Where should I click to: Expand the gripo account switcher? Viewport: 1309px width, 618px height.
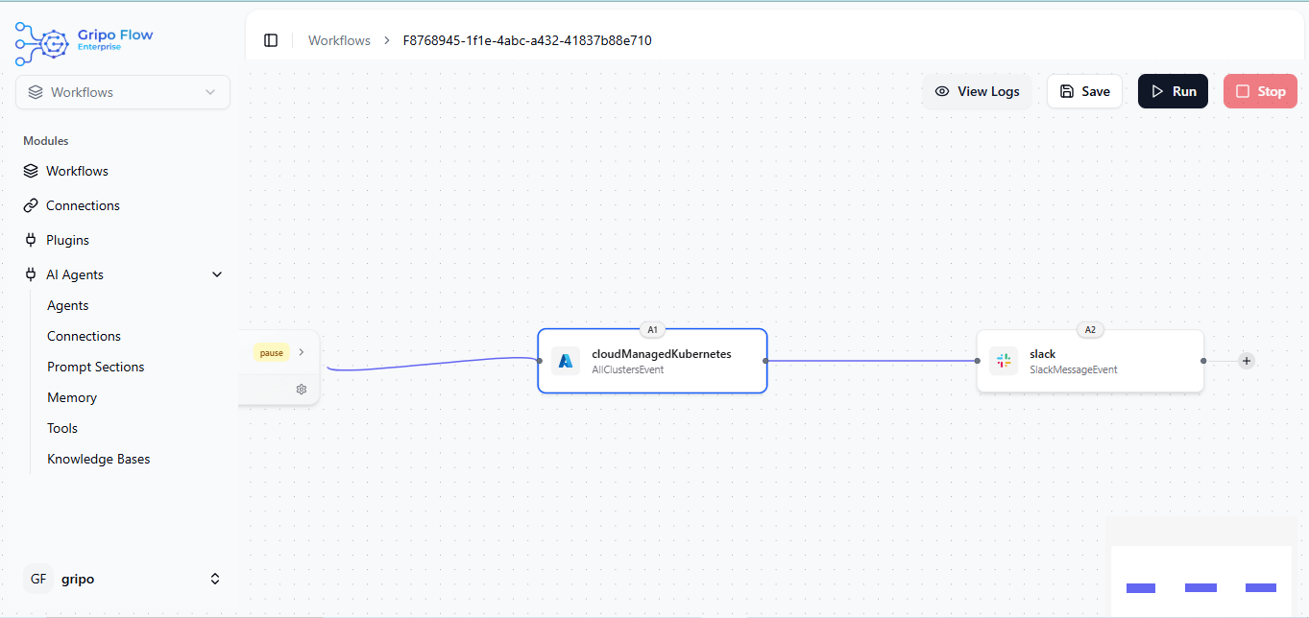point(215,579)
